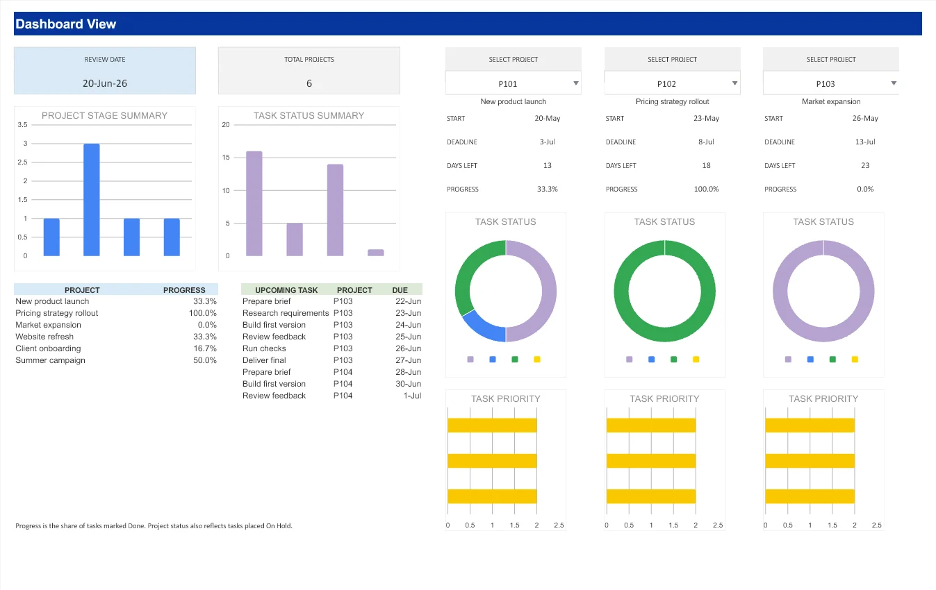This screenshot has width=936, height=590.
Task: Click the PROJECT STAGE SUMMARY chart title
Action: click(104, 115)
